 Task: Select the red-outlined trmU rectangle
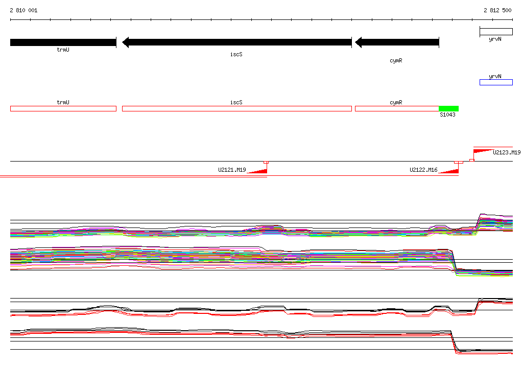tap(63, 108)
